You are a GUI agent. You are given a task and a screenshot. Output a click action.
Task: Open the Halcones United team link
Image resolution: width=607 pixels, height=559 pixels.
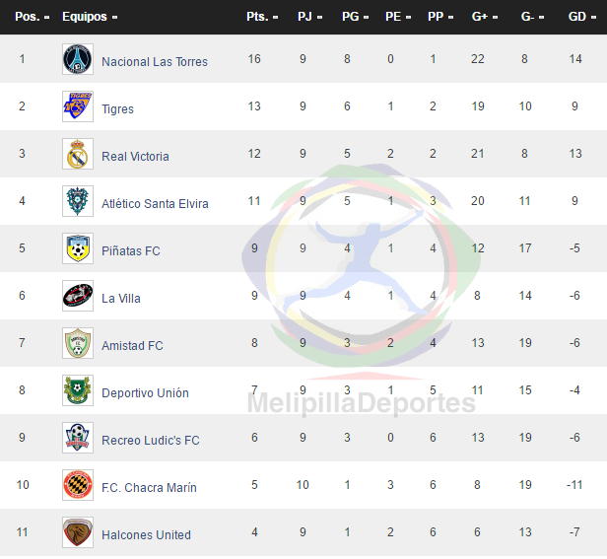(146, 535)
